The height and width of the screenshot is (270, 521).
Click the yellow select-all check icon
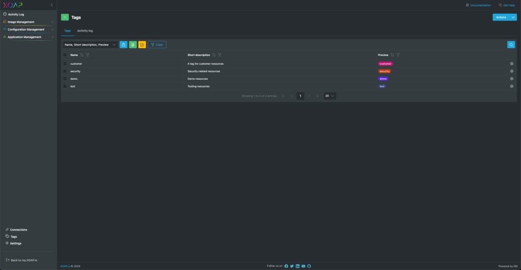142,45
